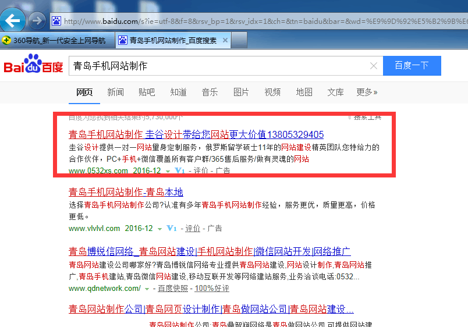Open result 青岛手机网站制作-青岛本地
The width and height of the screenshot is (468, 327).
126,192
